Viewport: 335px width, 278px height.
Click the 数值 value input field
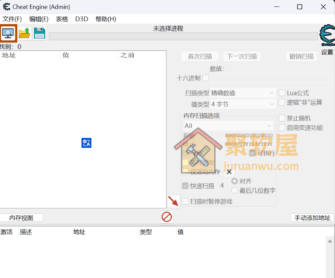(271, 78)
